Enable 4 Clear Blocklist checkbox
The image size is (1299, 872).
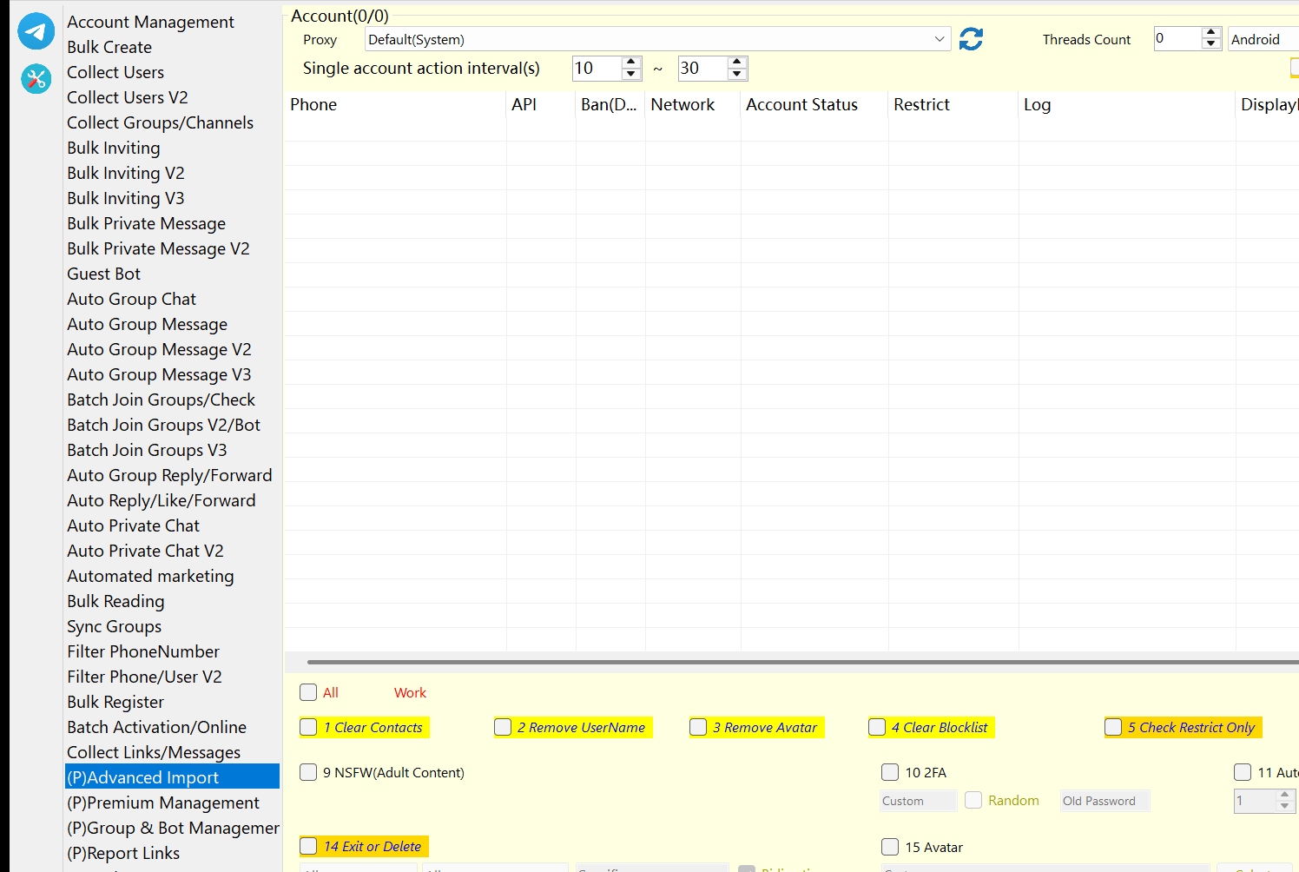tap(877, 727)
